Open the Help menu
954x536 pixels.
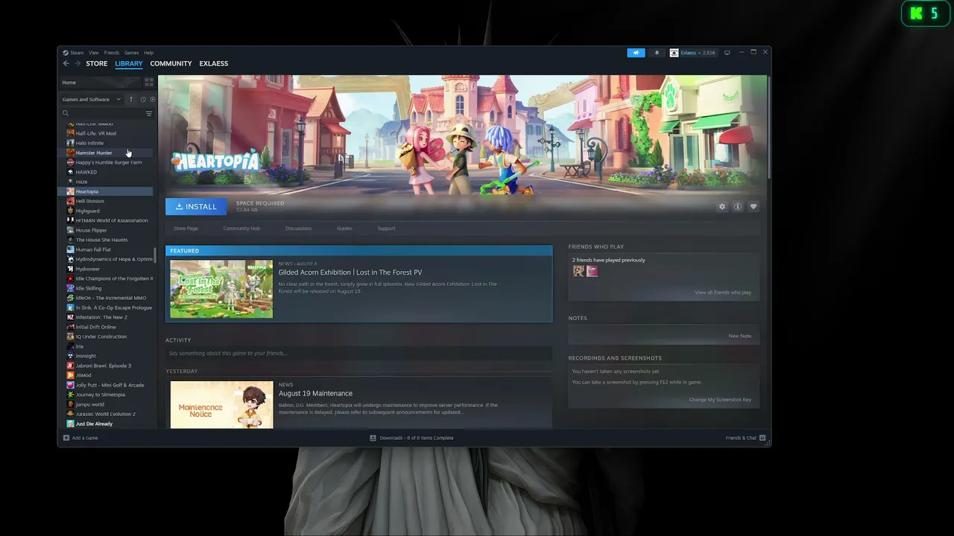point(149,53)
